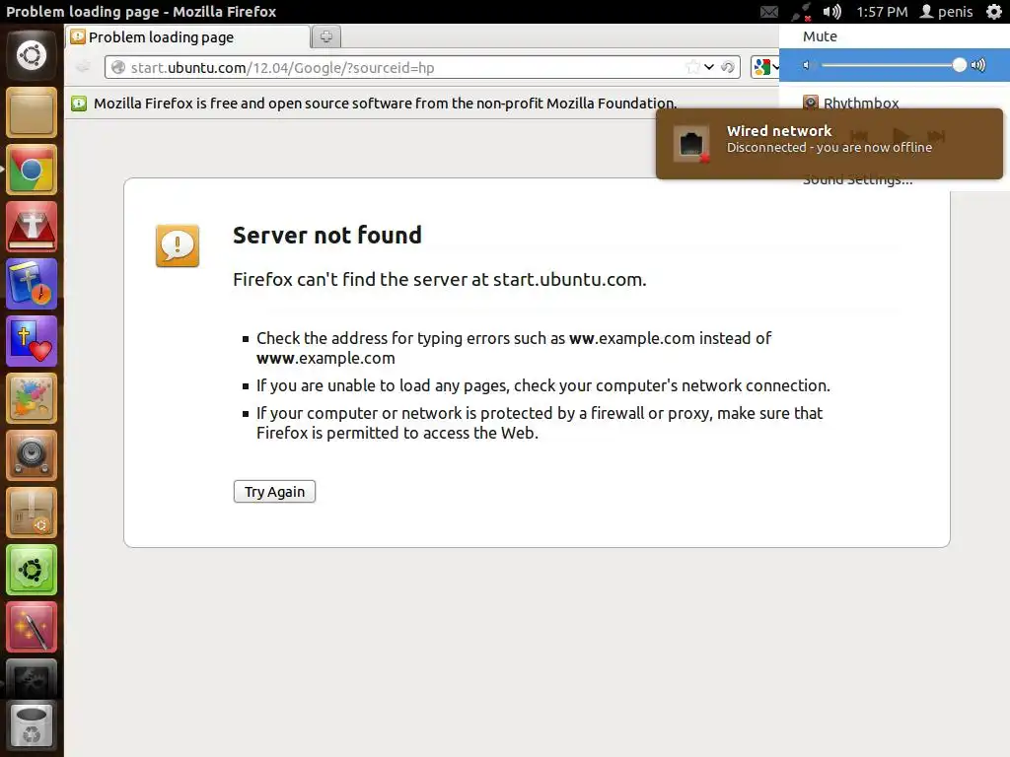This screenshot has height=757, width=1010.
Task: Bookmark this page with the star icon
Action: pos(693,67)
